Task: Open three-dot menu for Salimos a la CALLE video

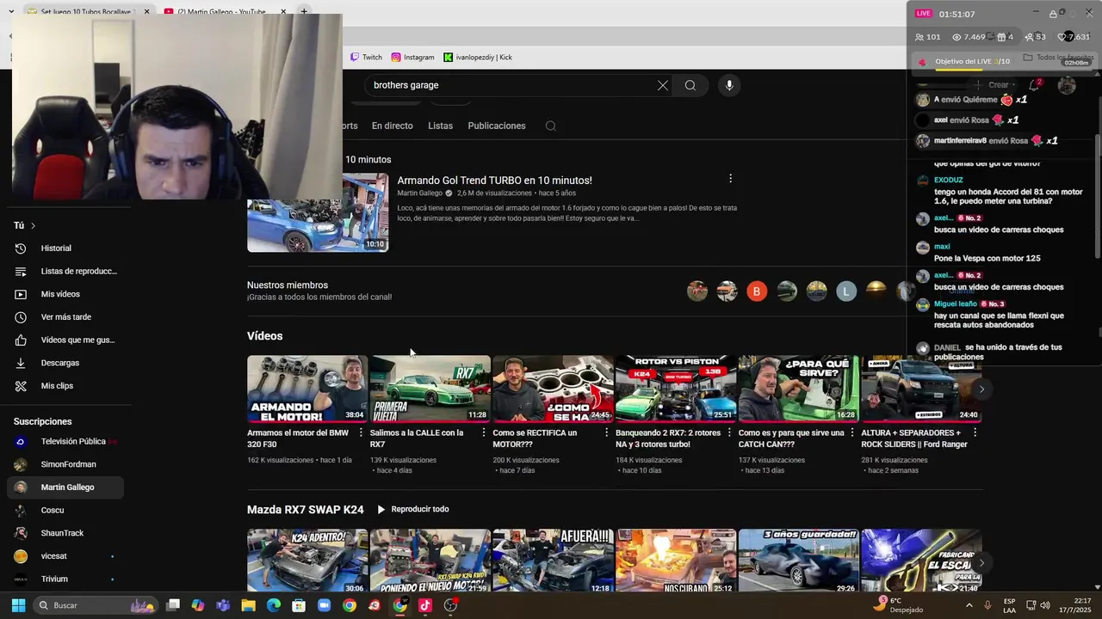Action: (484, 433)
